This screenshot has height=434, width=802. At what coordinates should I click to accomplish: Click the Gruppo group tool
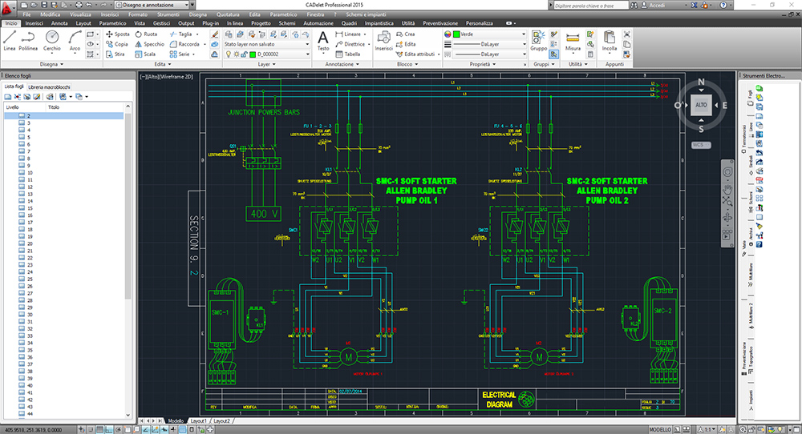pyautogui.click(x=538, y=41)
